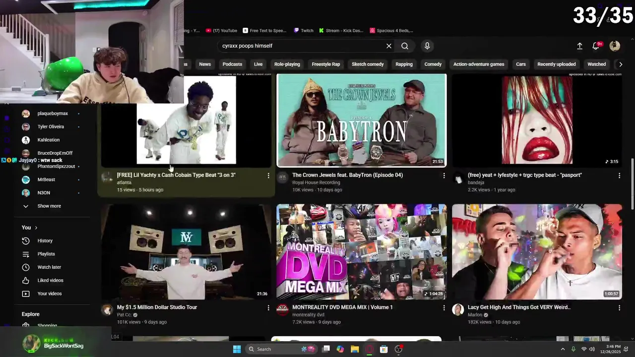Open Tyler Oliveira subscription
The height and width of the screenshot is (357, 635).
point(50,127)
